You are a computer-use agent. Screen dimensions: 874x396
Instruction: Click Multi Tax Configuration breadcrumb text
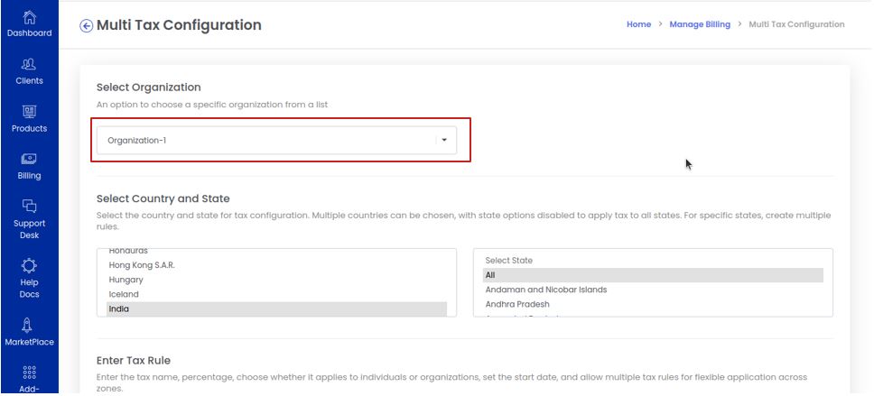796,24
